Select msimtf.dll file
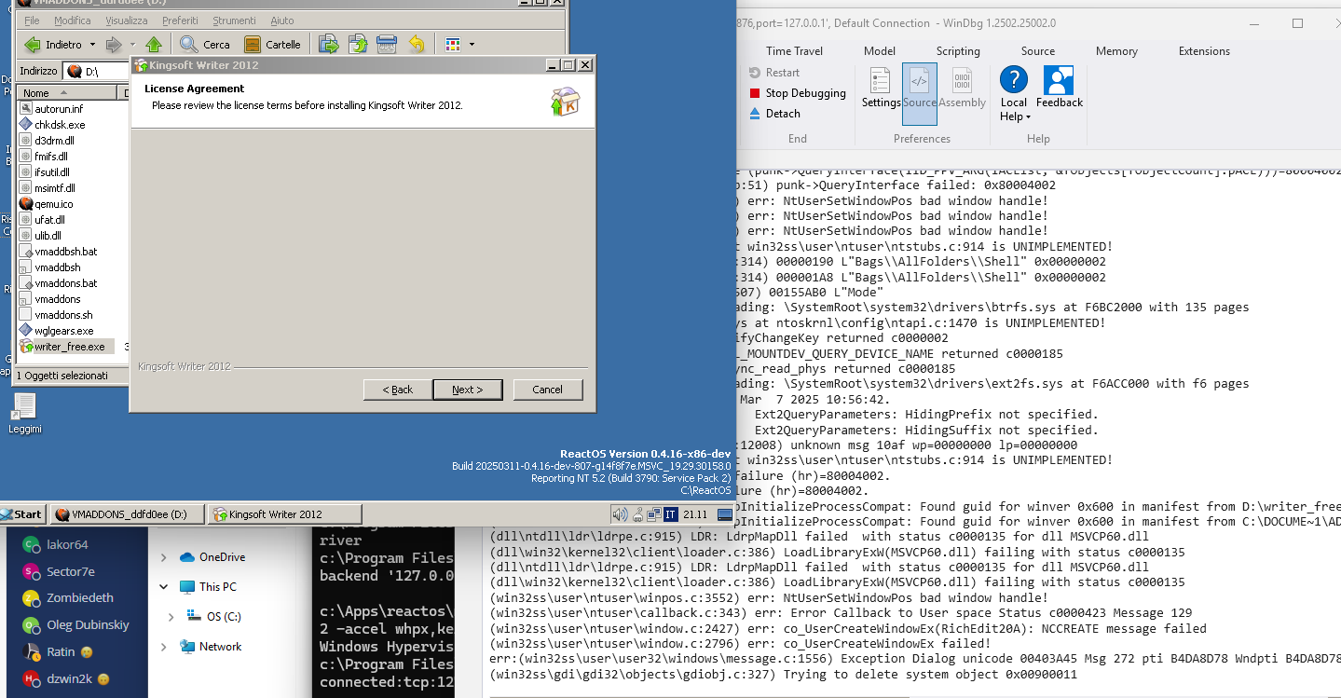The height and width of the screenshot is (698, 1341). (x=48, y=187)
